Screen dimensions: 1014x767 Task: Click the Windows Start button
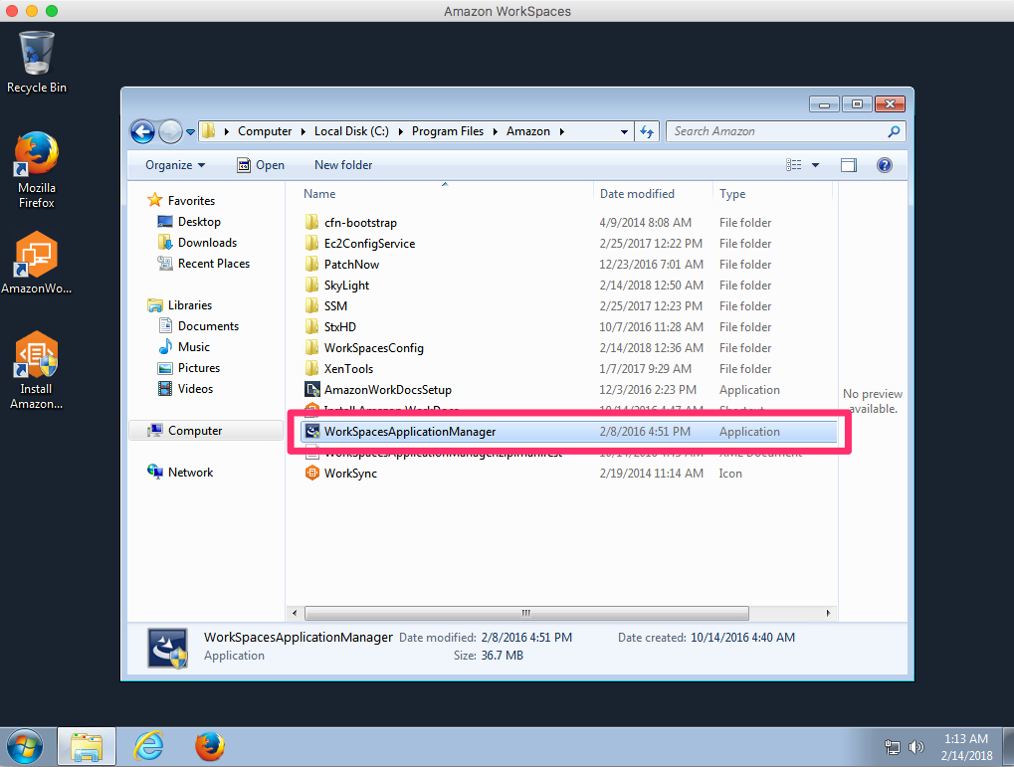point(25,746)
